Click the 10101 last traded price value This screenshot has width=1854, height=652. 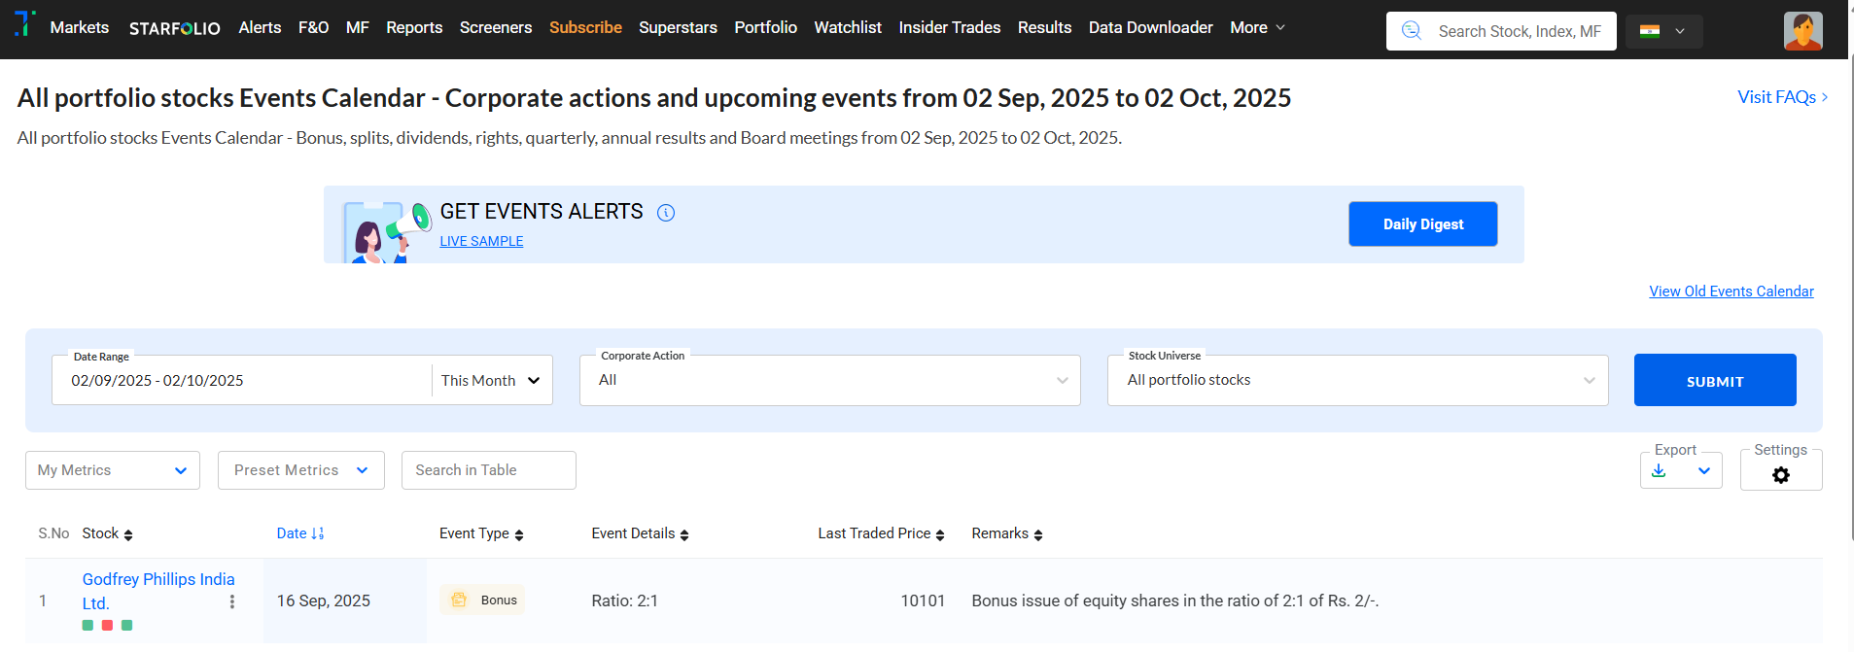923,601
